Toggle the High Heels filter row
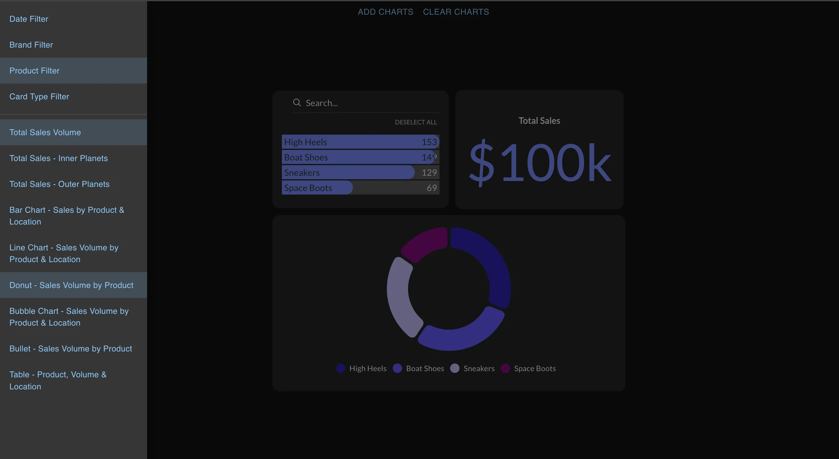Image resolution: width=839 pixels, height=459 pixels. (x=360, y=142)
